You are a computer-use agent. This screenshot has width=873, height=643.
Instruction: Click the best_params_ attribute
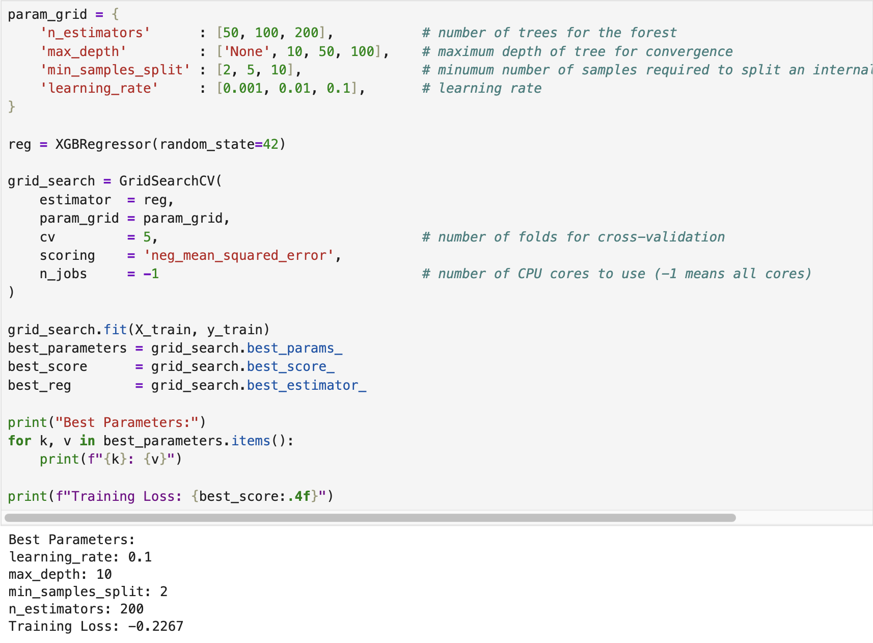294,349
